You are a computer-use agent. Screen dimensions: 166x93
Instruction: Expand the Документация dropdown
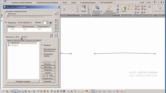coord(159,13)
